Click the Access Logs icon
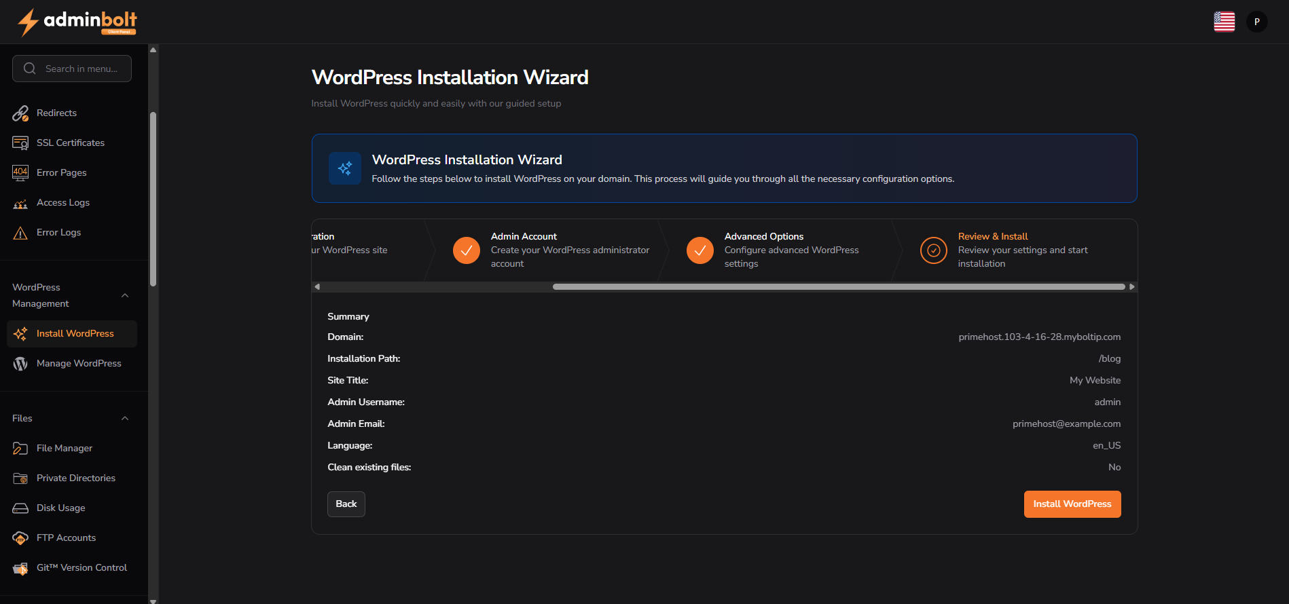 tap(20, 203)
